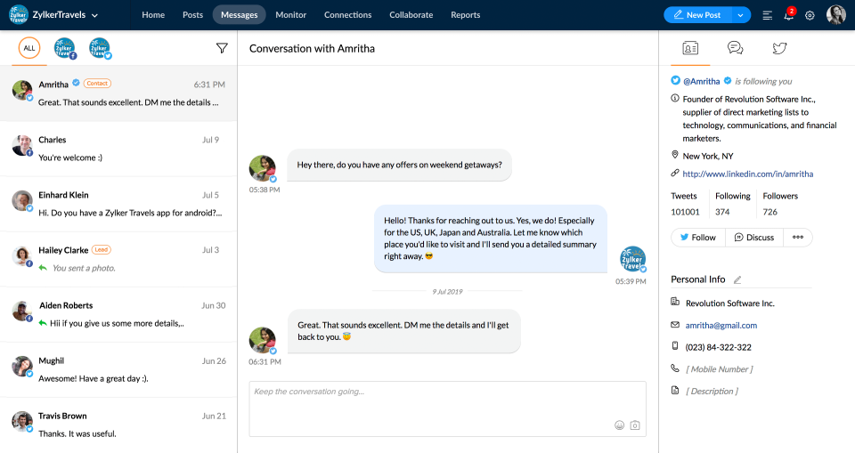Show the Twitter panel tab
The width and height of the screenshot is (855, 453).
pyautogui.click(x=780, y=48)
